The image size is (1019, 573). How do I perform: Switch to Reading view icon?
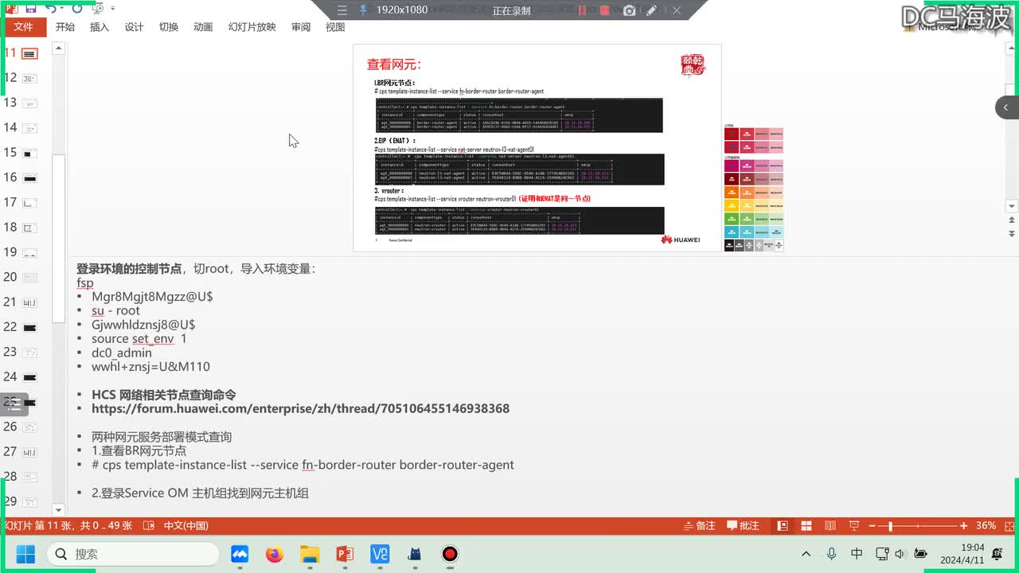pyautogui.click(x=830, y=526)
